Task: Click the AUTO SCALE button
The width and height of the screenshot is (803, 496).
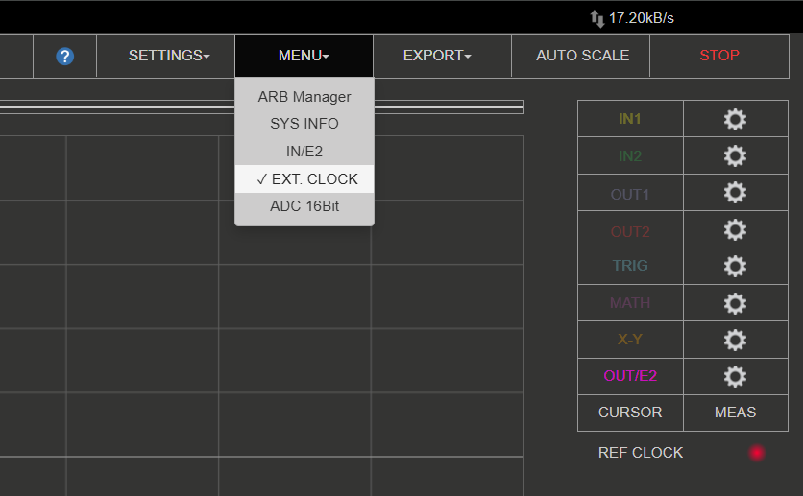Action: pyautogui.click(x=581, y=56)
